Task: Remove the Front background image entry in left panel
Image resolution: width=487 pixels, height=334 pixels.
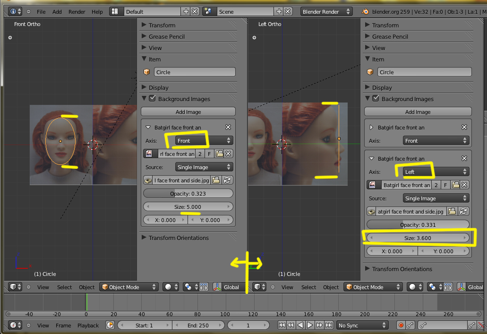Action: click(228, 127)
